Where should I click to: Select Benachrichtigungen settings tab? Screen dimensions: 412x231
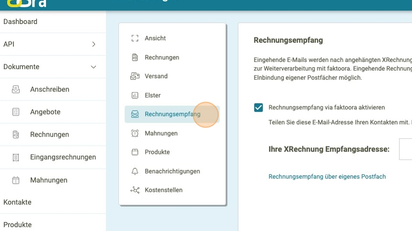point(172,171)
